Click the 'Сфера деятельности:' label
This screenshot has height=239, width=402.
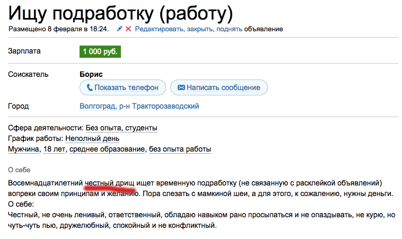click(46, 128)
